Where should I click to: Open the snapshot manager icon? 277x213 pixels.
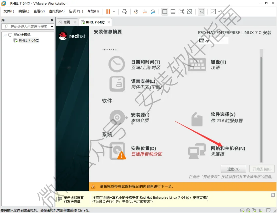(x=153, y=12)
